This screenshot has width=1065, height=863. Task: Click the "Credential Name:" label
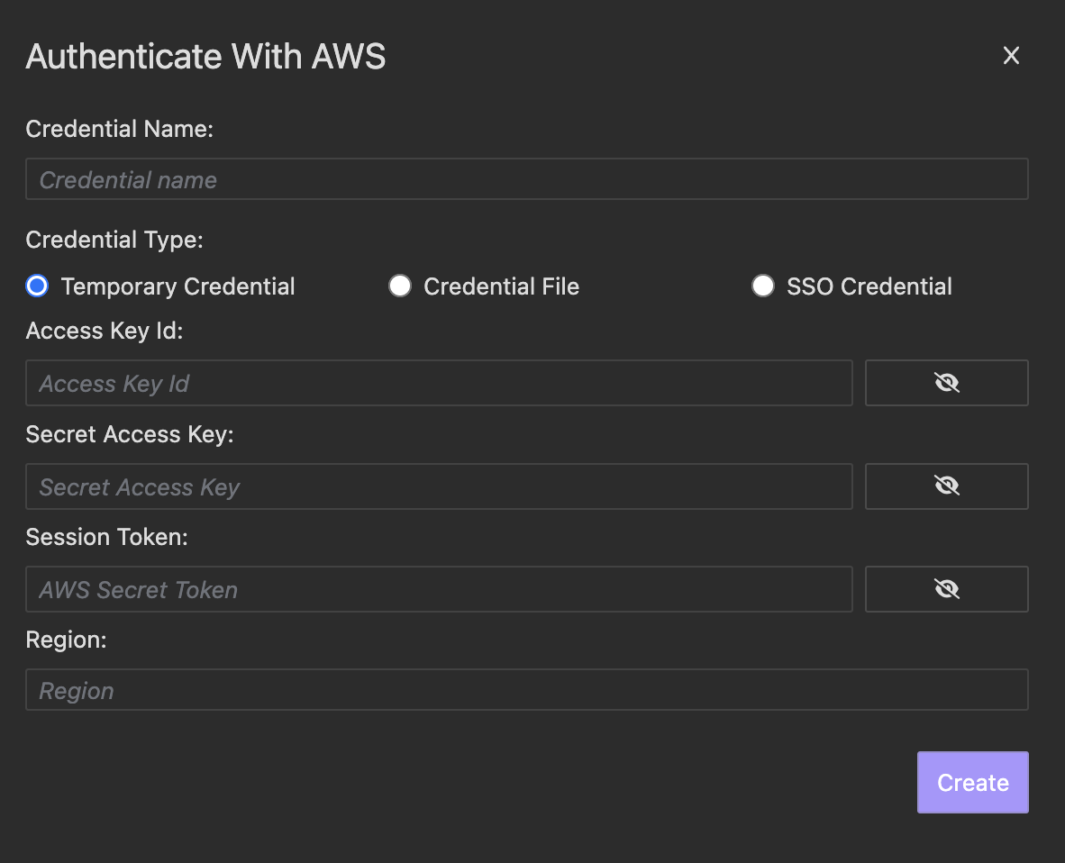click(119, 129)
